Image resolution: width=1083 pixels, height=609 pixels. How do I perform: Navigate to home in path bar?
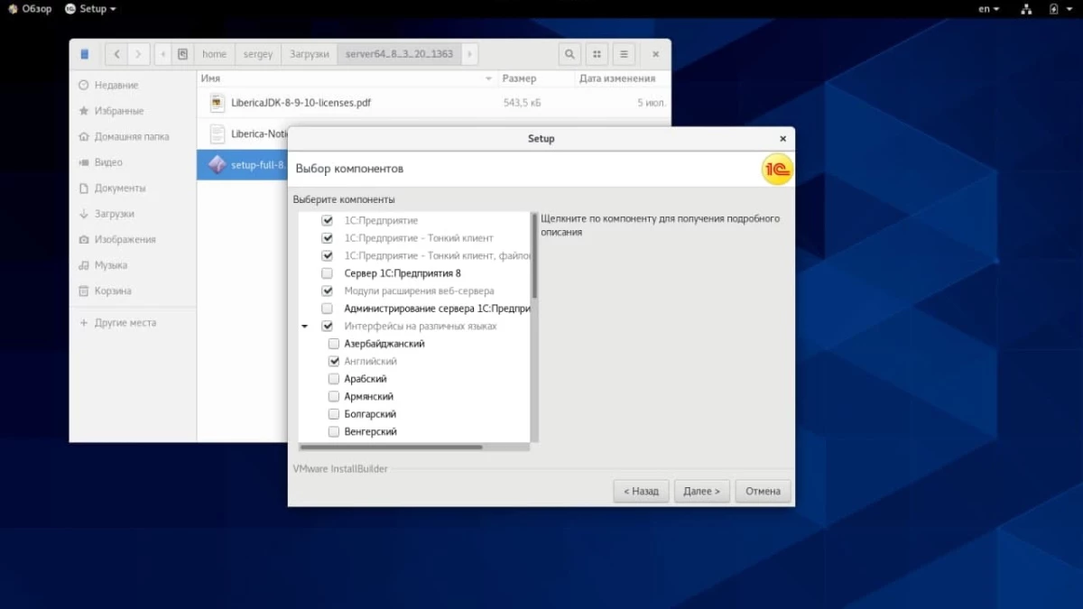(215, 54)
